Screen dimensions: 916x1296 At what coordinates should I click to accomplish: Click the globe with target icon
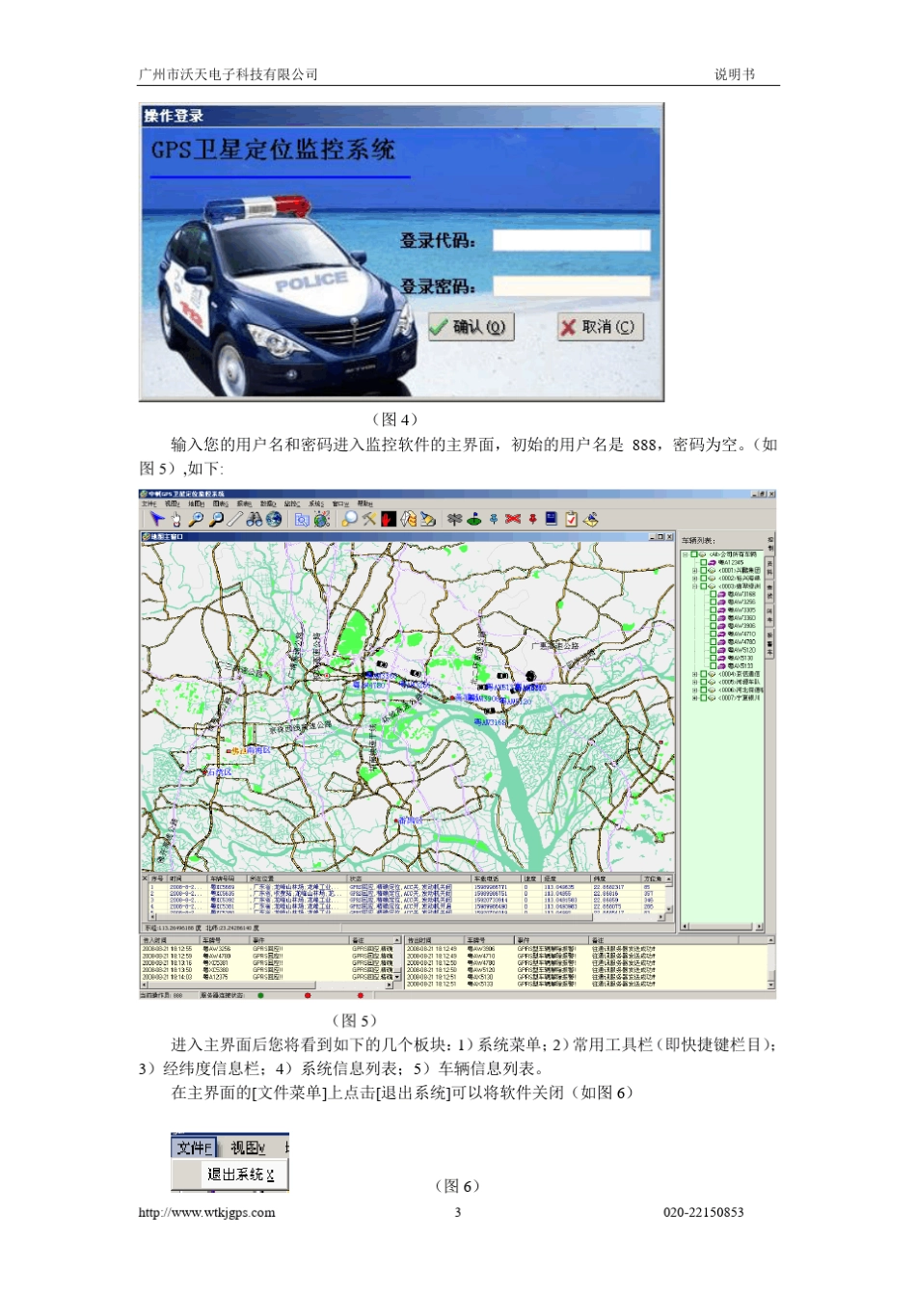[321, 519]
